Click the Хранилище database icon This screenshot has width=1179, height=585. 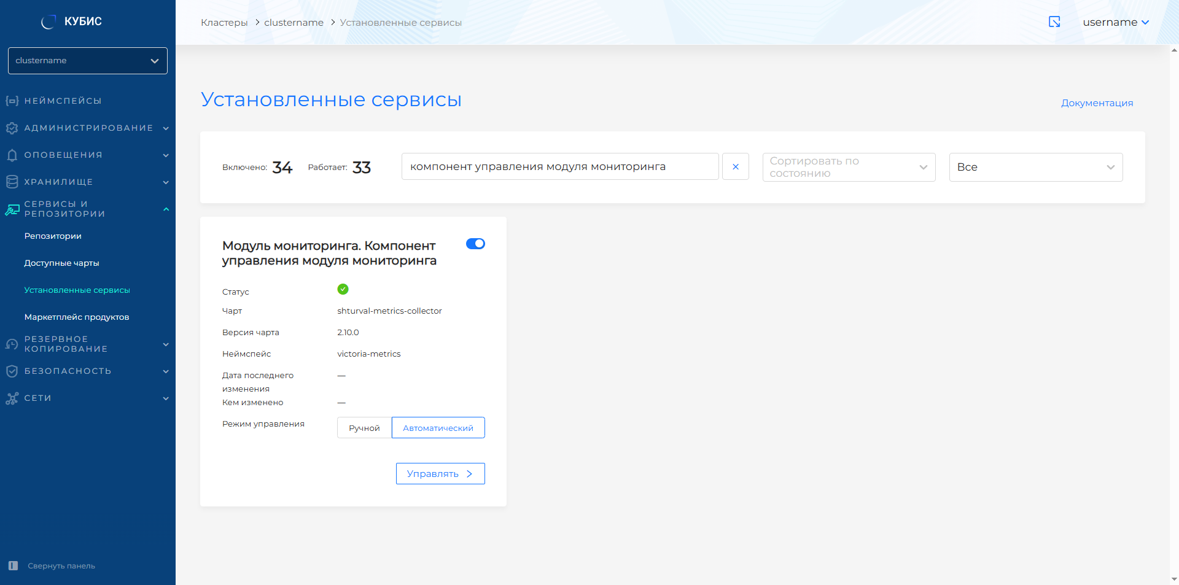pyautogui.click(x=12, y=182)
